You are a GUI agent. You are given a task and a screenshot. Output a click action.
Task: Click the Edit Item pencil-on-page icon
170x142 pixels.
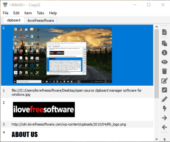(164, 80)
